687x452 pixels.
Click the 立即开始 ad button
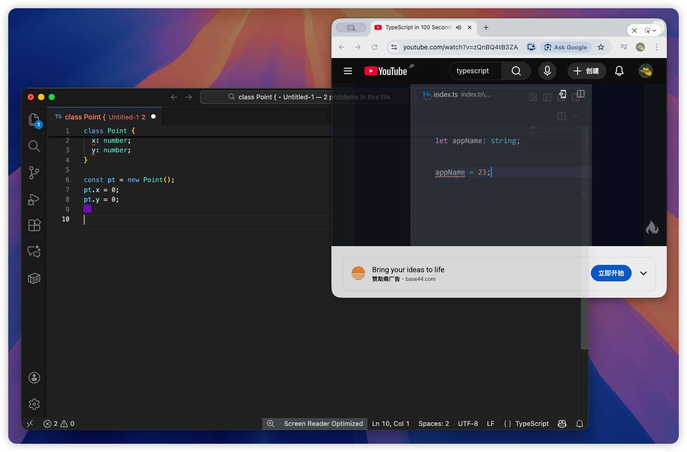coord(611,273)
